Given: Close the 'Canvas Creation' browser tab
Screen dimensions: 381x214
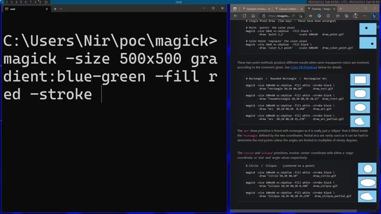Looking at the screenshot, I should [302, 9].
